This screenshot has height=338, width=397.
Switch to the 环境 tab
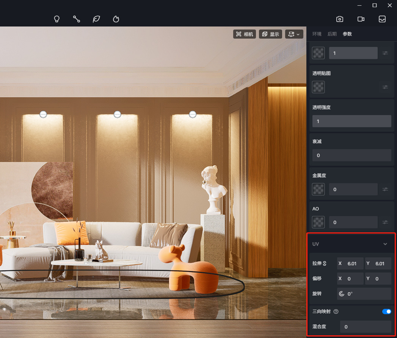pos(317,34)
